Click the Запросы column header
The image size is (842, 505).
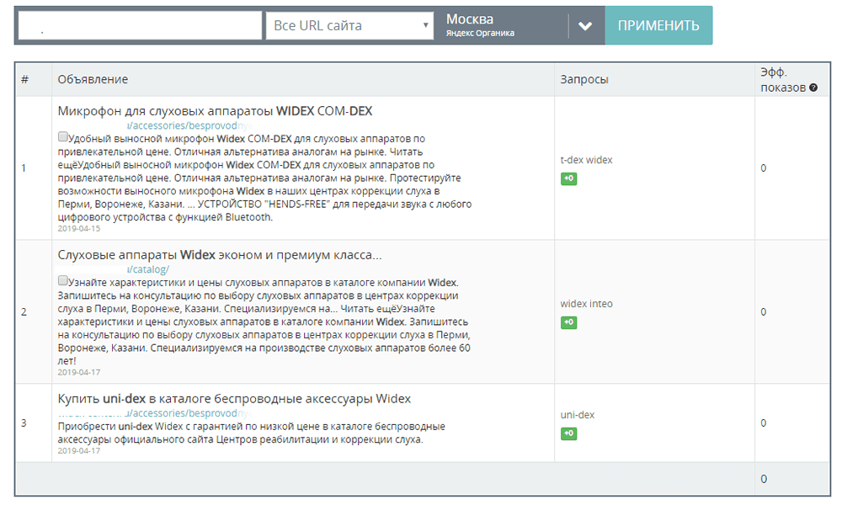tap(584, 79)
